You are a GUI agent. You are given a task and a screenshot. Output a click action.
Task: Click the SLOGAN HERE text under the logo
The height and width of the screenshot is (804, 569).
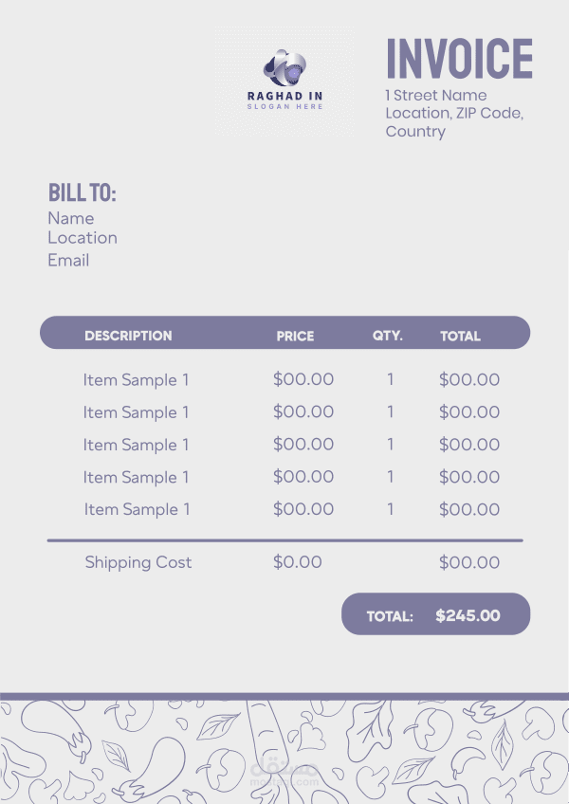(x=284, y=106)
